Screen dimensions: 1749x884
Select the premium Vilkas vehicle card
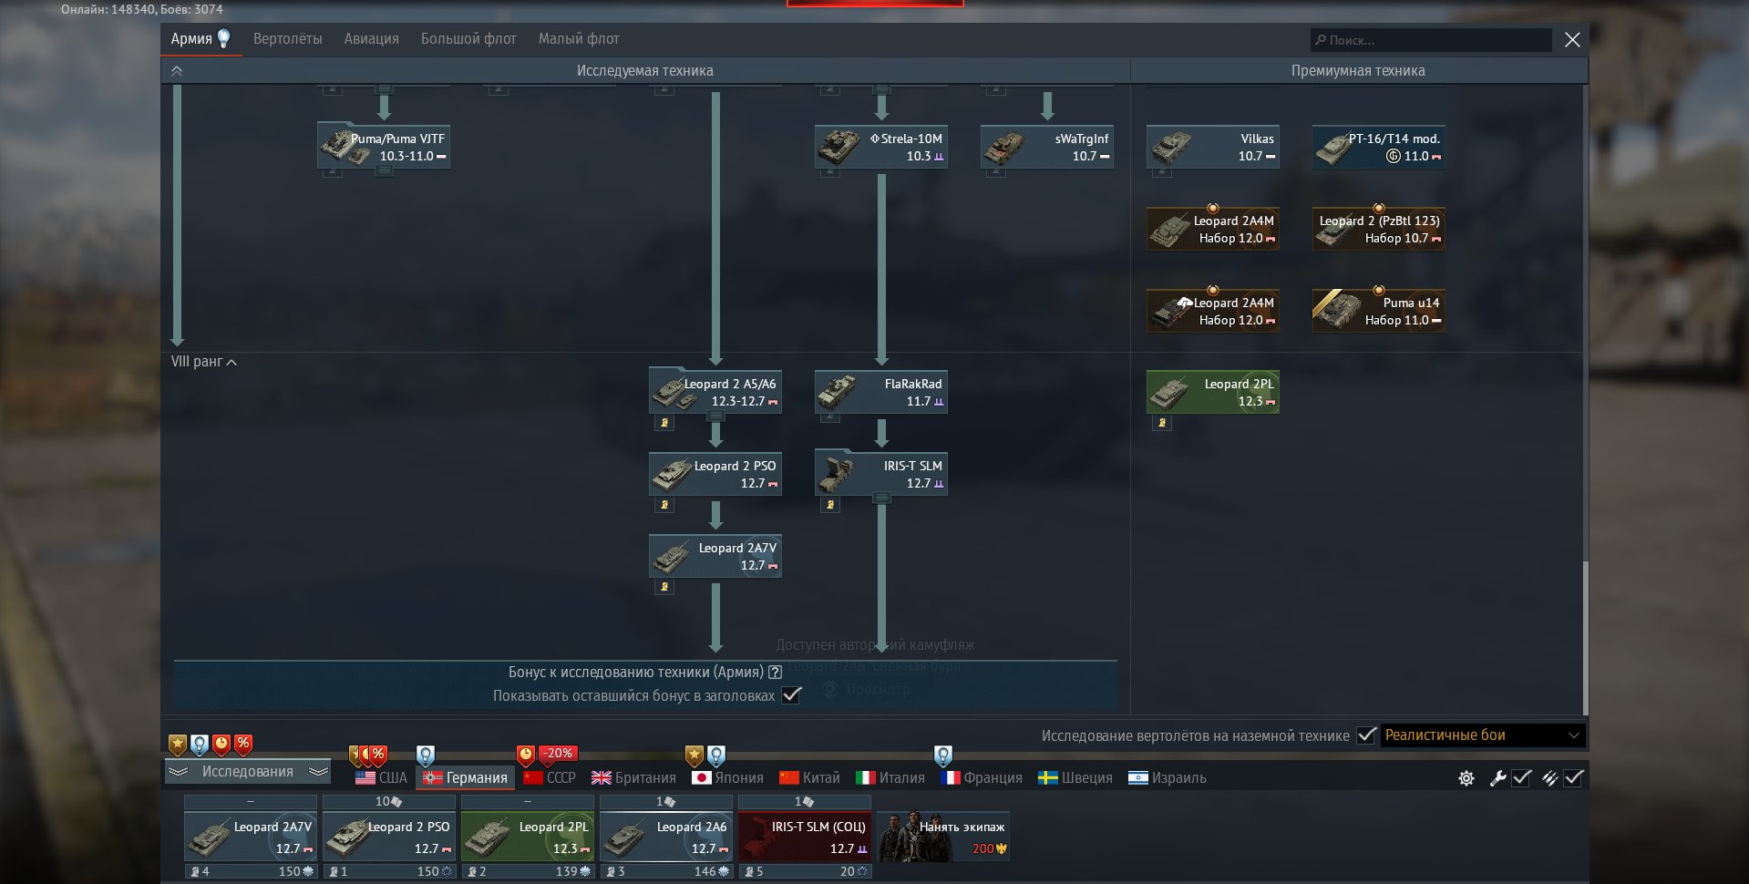pos(1213,147)
